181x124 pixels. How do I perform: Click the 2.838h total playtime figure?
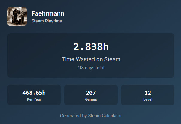tap(91, 47)
